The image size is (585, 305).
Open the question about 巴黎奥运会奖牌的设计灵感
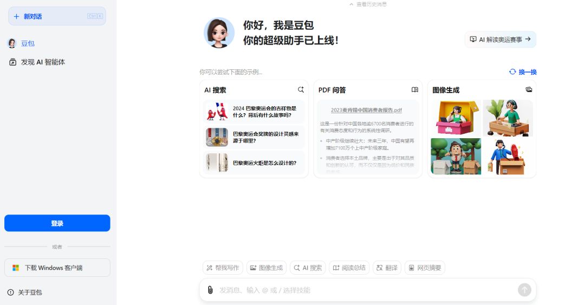tap(254, 137)
